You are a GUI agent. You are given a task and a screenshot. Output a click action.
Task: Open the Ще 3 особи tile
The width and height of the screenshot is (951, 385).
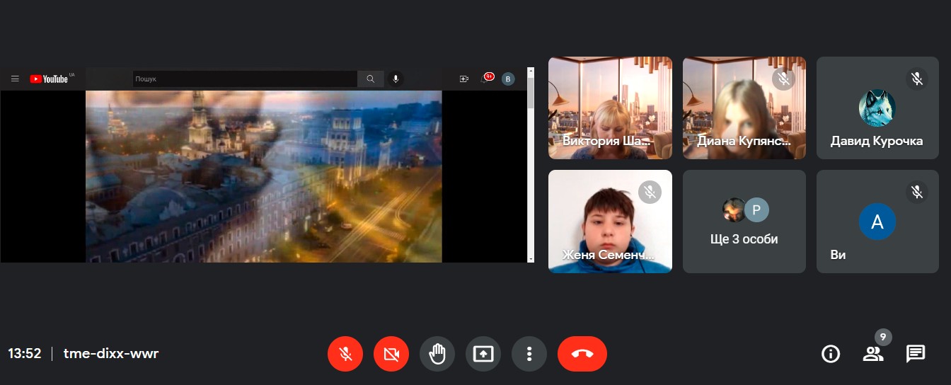click(x=744, y=222)
